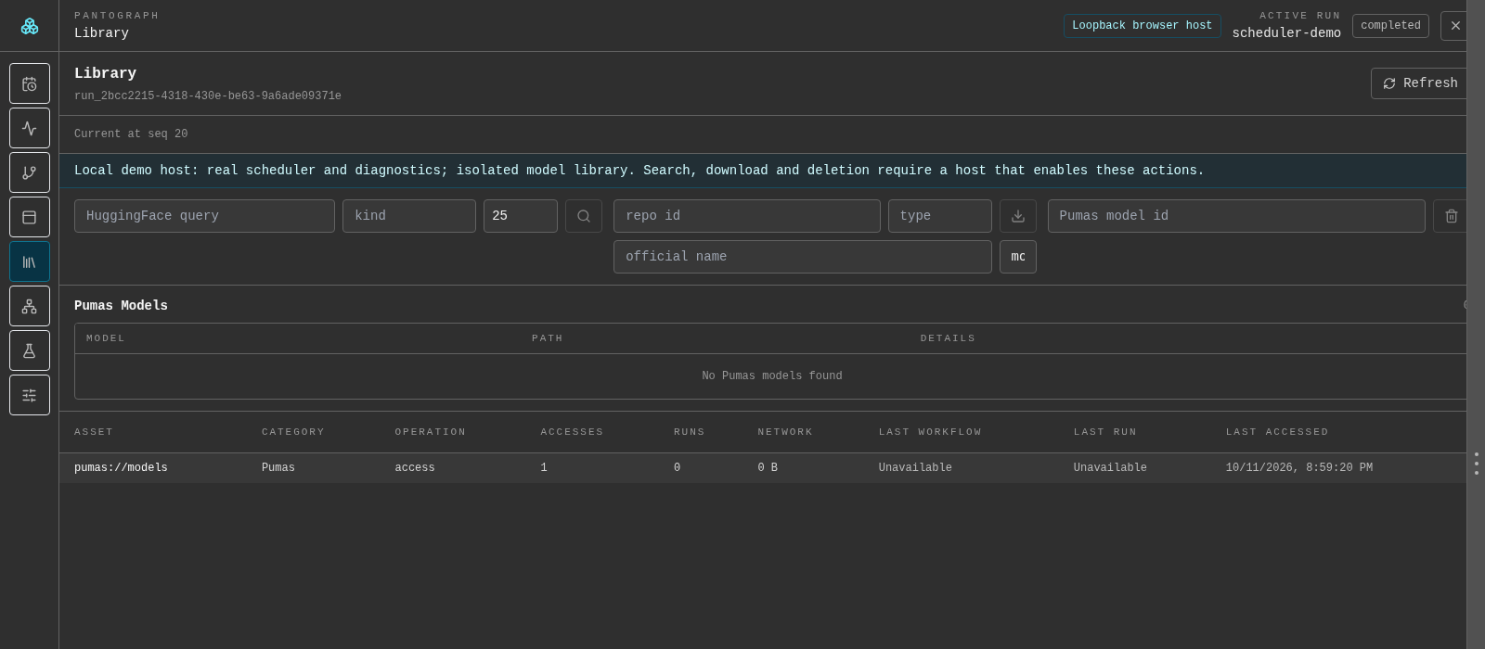Image resolution: width=1485 pixels, height=649 pixels.
Task: Click the completed status badge
Action: (x=1390, y=26)
